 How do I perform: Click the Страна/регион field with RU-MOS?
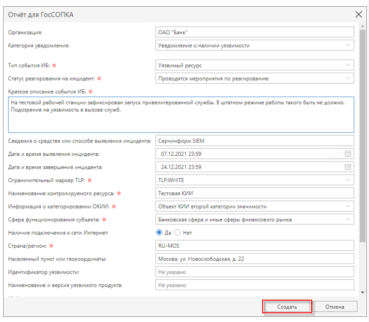point(254,246)
